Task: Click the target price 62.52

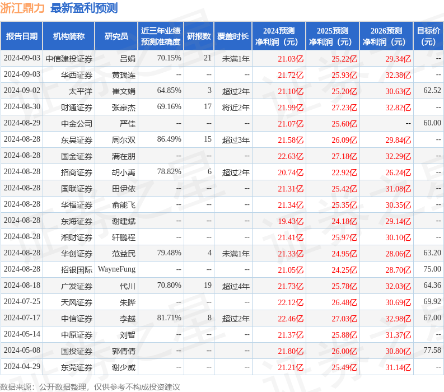Action: pos(432,90)
